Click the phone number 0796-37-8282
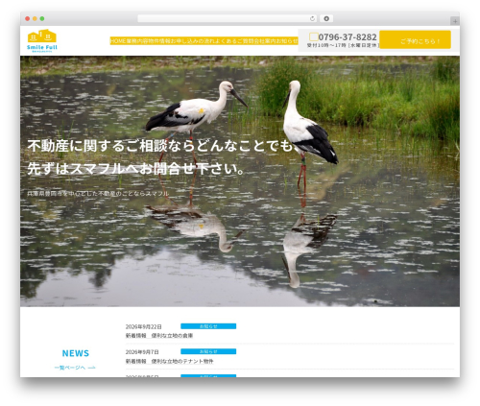This screenshot has width=480, height=406. 348,36
